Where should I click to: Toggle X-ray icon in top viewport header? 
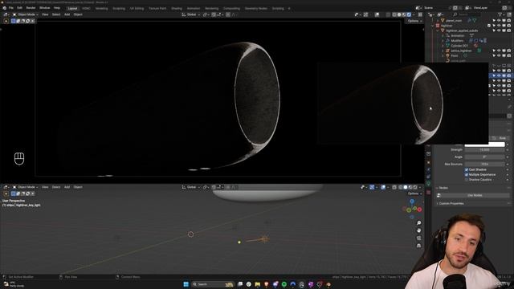click(x=388, y=14)
